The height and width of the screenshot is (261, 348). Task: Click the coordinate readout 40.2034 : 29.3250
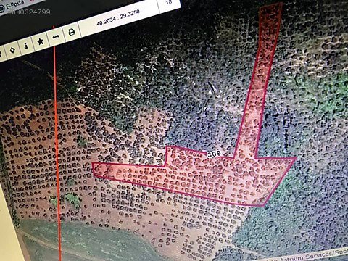coord(118,17)
